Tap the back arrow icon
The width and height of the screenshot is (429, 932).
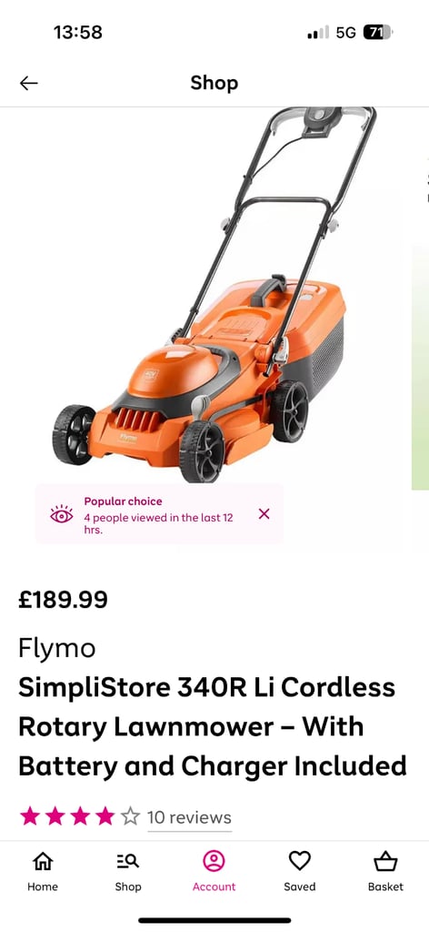click(x=28, y=83)
